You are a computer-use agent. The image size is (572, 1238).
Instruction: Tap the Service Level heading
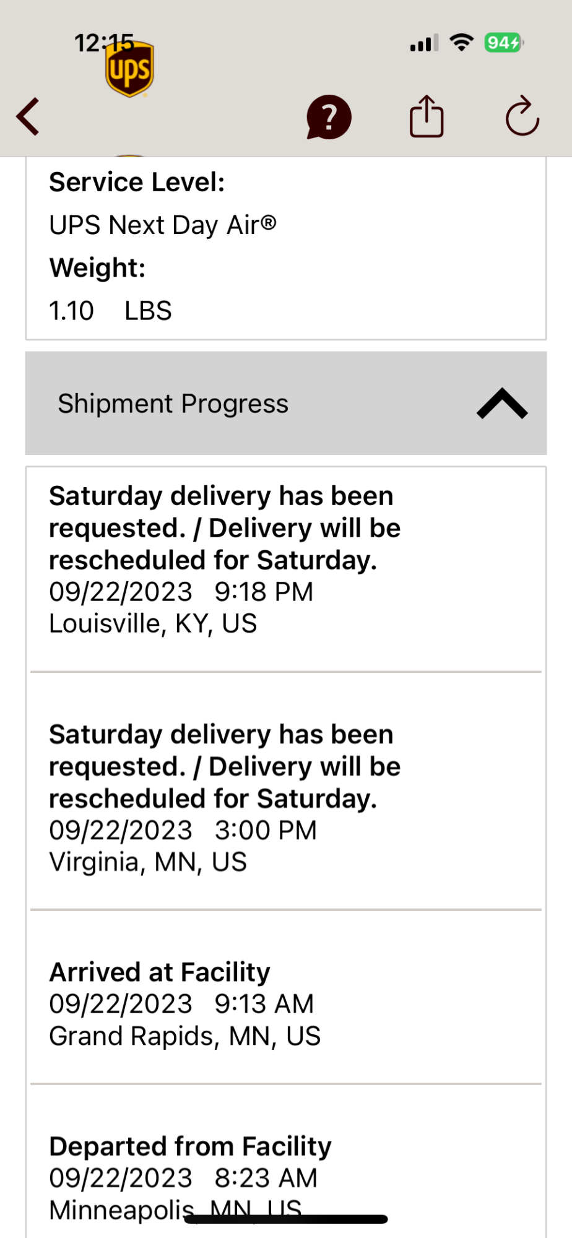coord(137,182)
